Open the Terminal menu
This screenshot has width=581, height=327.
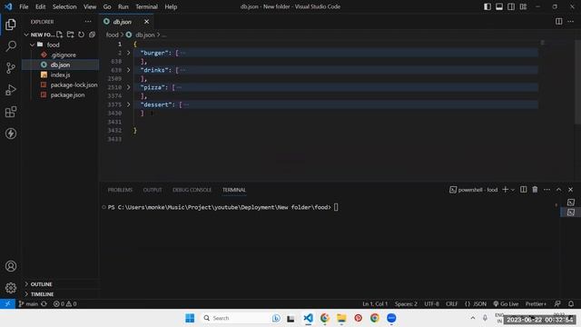coord(146,6)
